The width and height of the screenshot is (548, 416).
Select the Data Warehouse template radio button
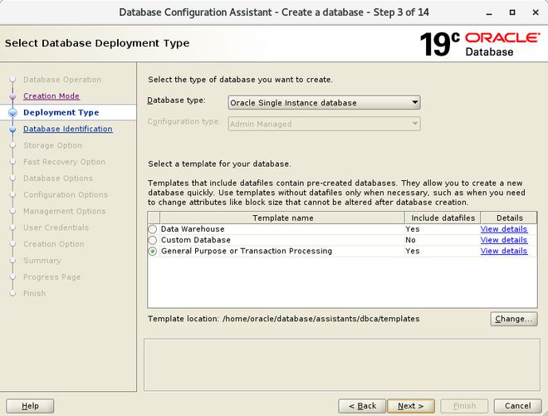pos(153,229)
